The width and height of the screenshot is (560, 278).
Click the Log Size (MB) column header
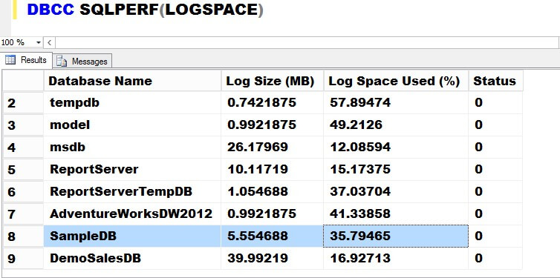click(x=273, y=81)
